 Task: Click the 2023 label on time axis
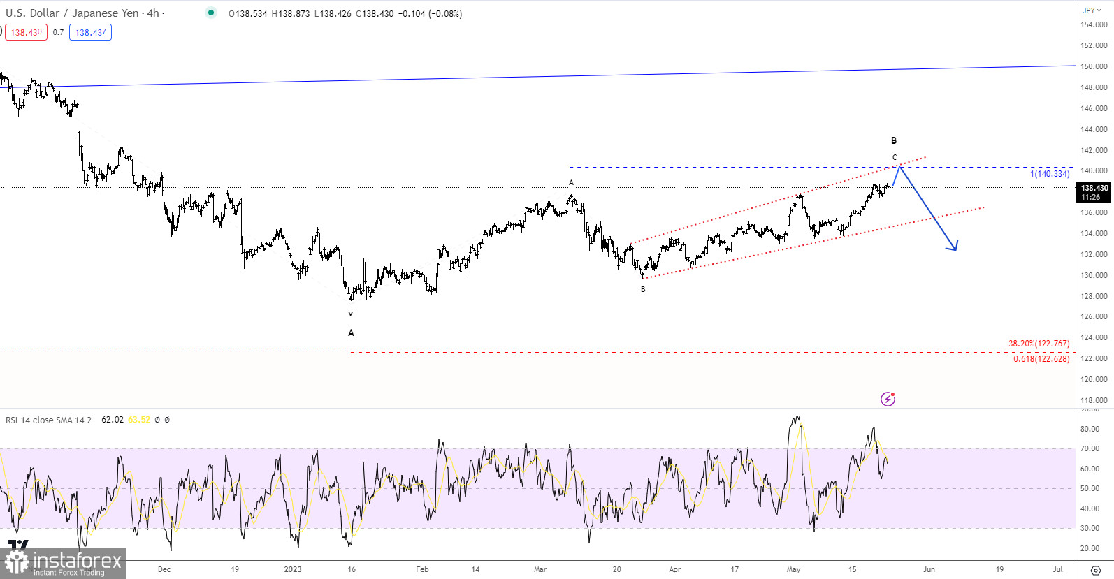point(293,569)
